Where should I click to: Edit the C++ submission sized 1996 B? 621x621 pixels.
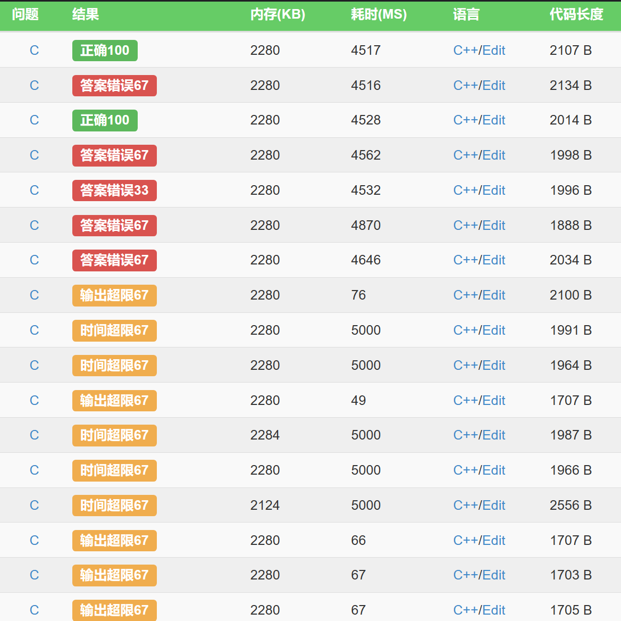[x=479, y=190]
